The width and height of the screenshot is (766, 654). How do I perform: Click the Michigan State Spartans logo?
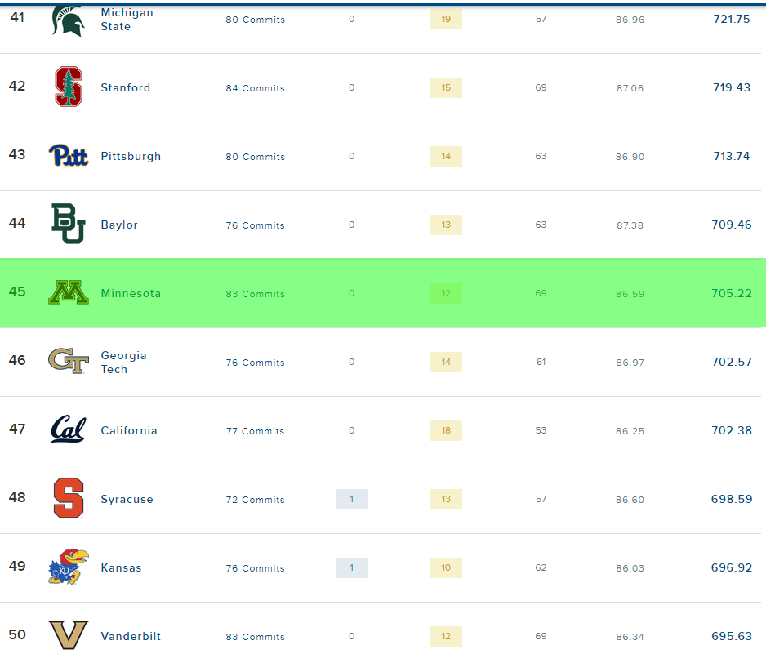pyautogui.click(x=68, y=20)
